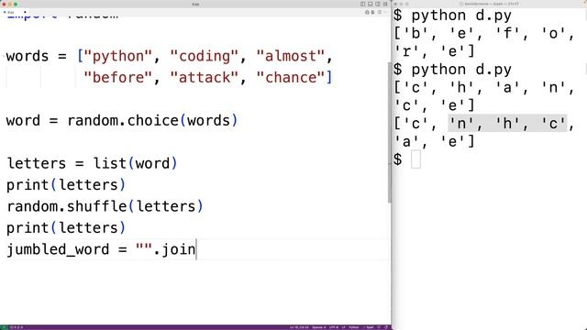
Task: Open customize layout icon in editor title bar
Action: (x=385, y=4)
